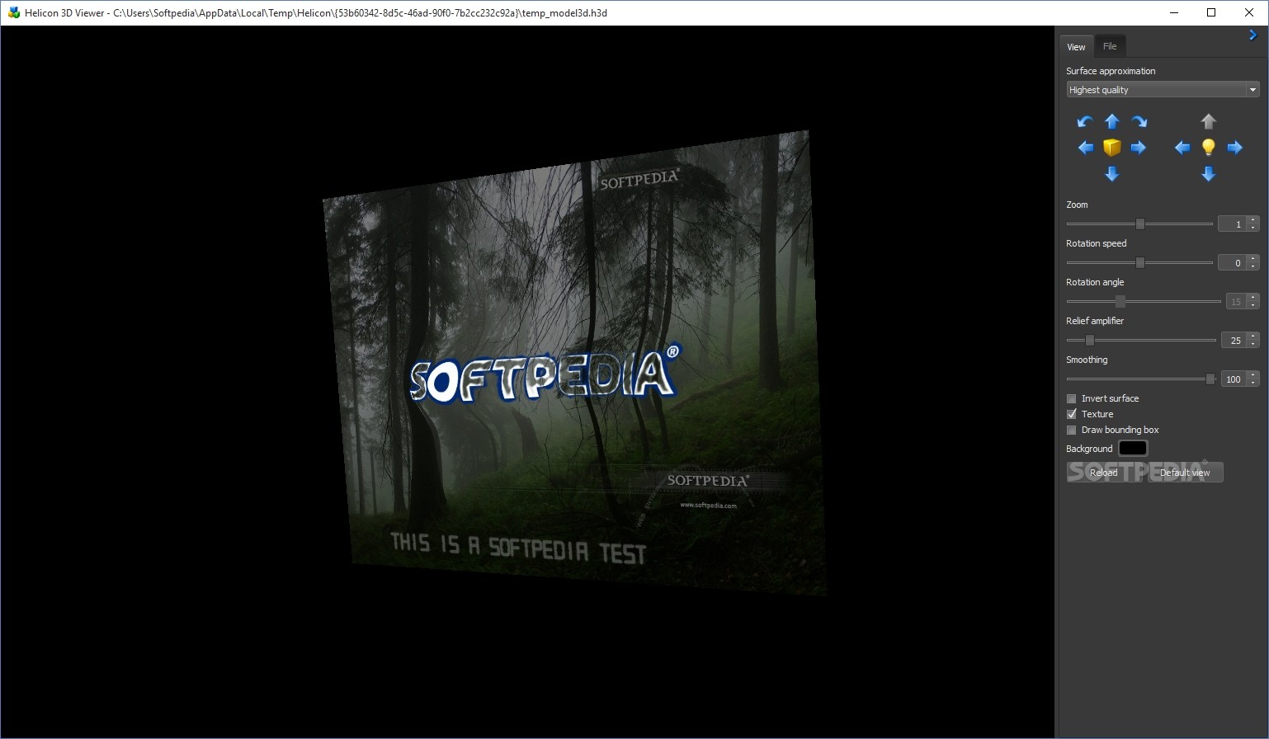Click the yellow cube model icon
Viewport: 1269px width, 739px height.
(x=1112, y=148)
